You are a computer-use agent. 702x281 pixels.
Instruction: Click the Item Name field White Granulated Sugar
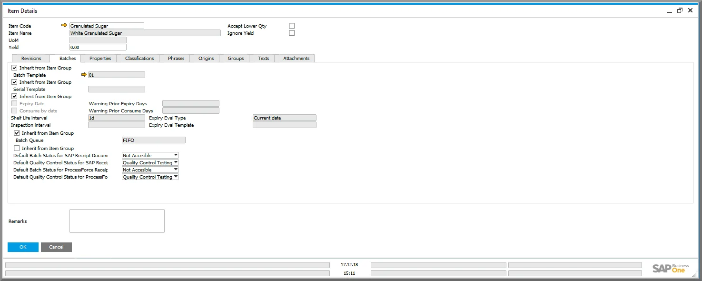click(x=145, y=33)
